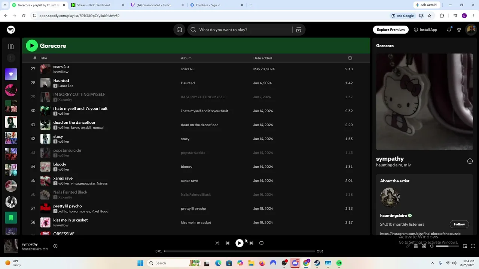Open the Browse icon in search bar

(299, 30)
